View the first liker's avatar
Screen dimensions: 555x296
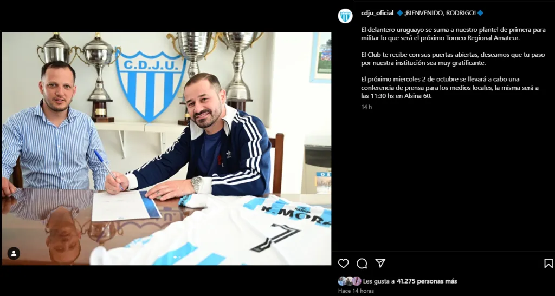coord(342,281)
